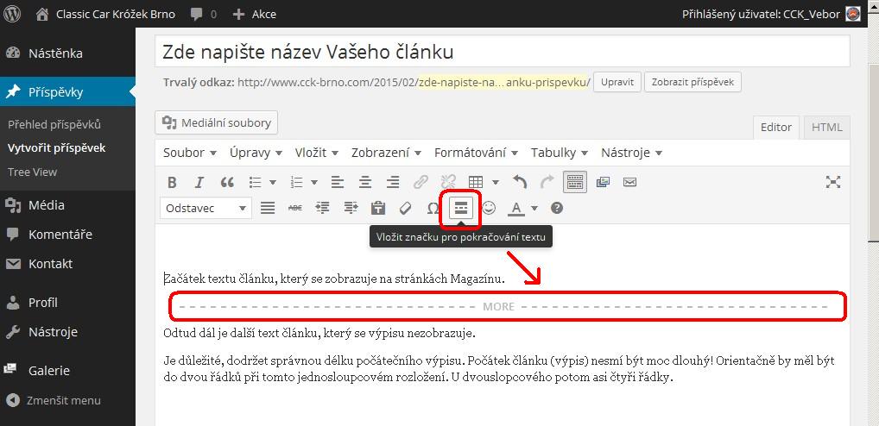
Task: Insert an emoticon
Action: click(x=490, y=208)
